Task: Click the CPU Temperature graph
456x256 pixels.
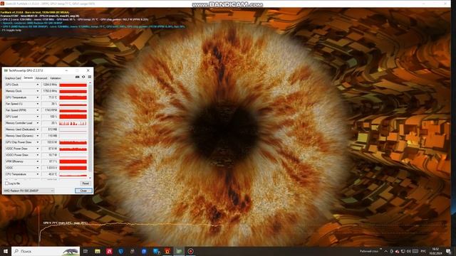Action: 73,174
